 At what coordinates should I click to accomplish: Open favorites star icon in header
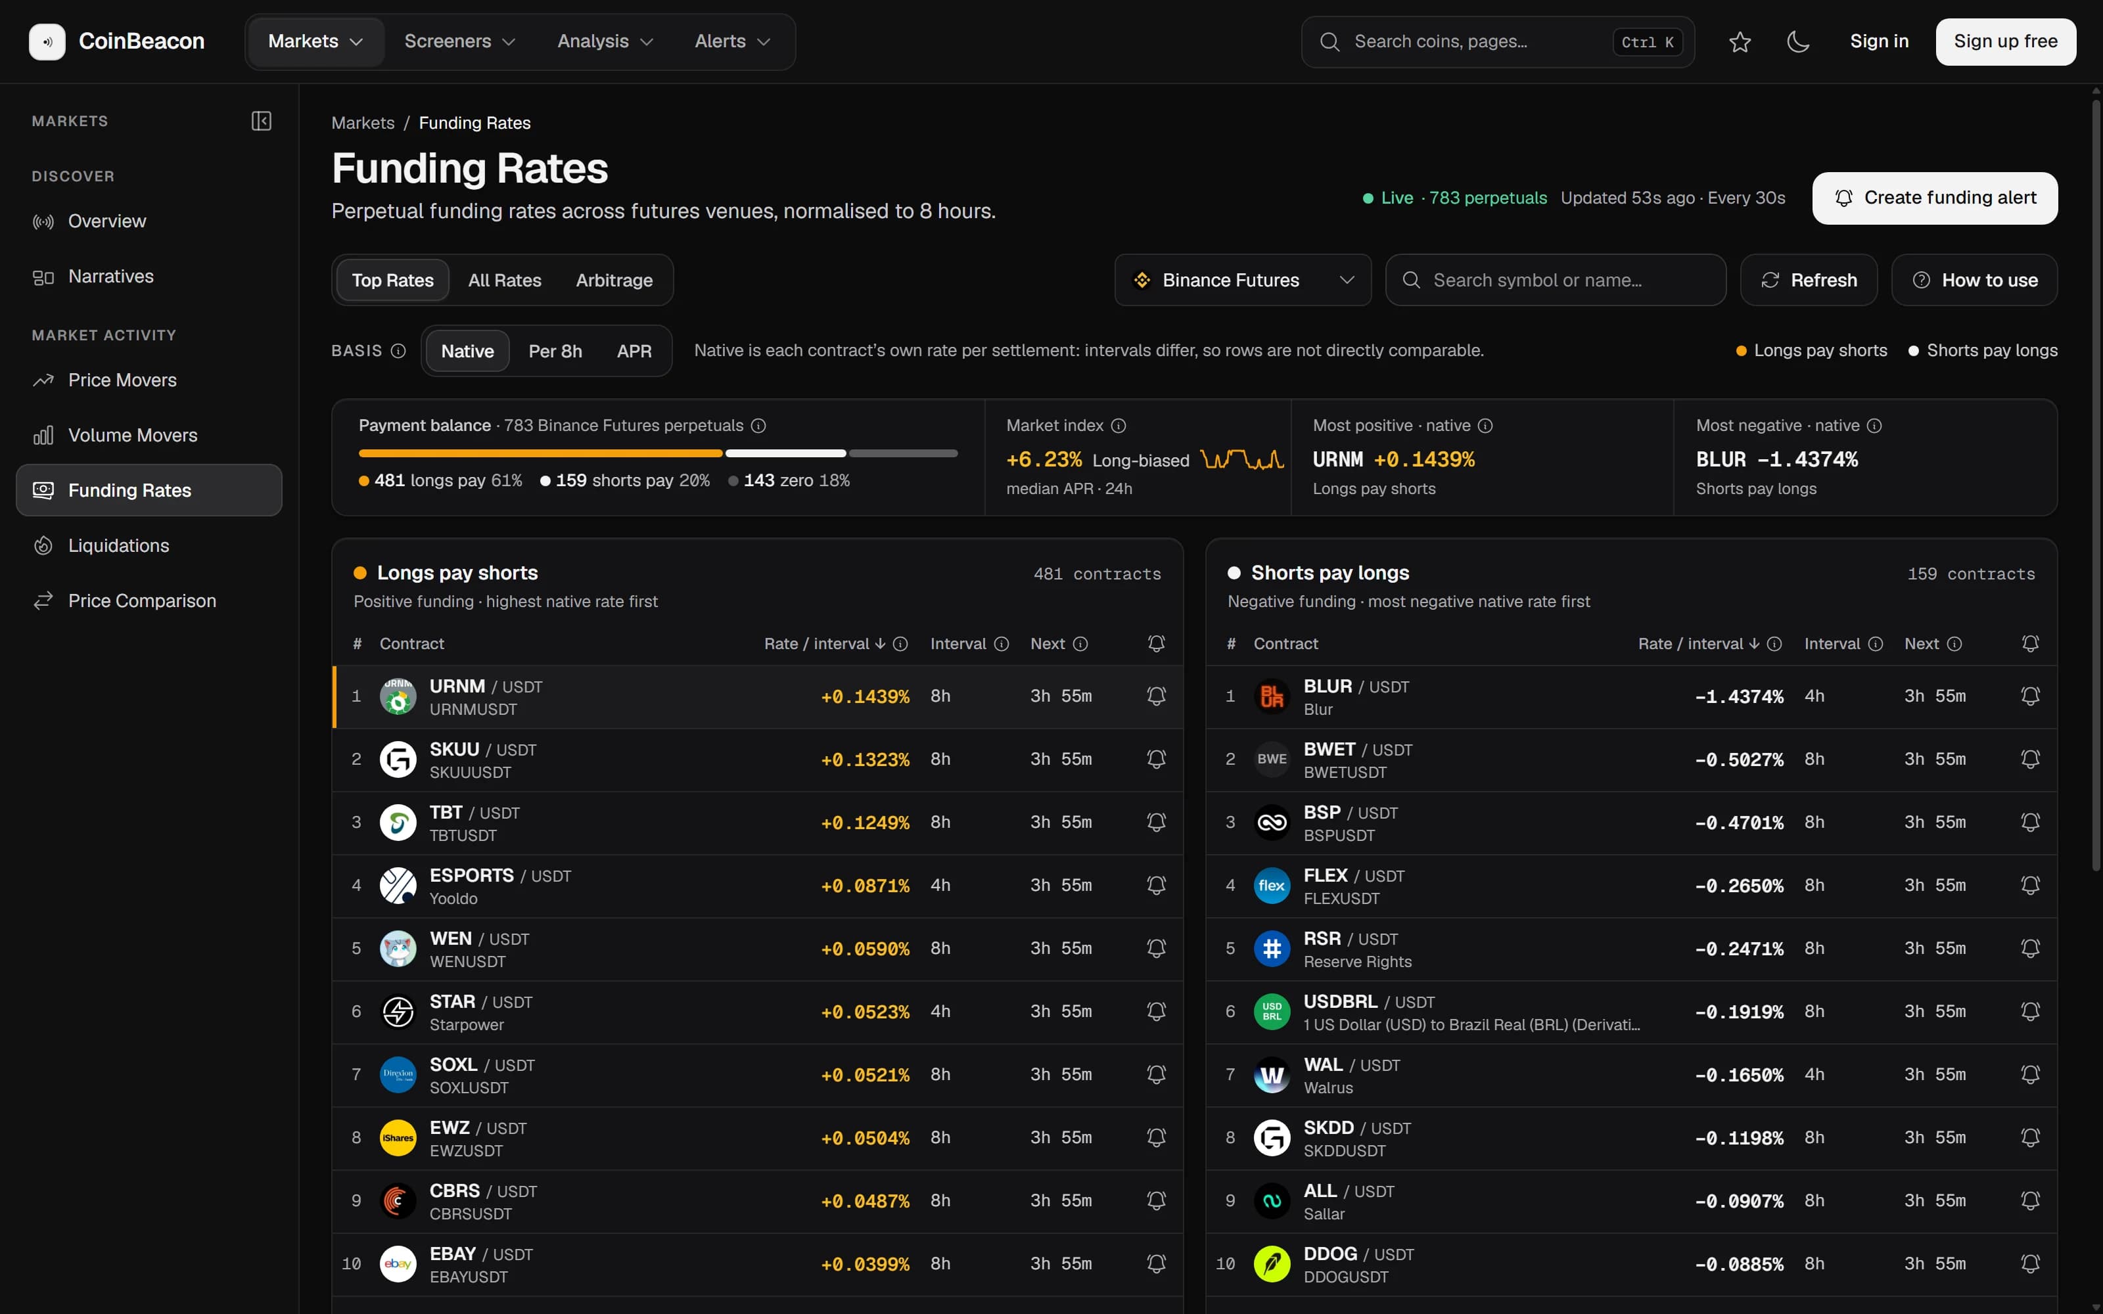1740,41
